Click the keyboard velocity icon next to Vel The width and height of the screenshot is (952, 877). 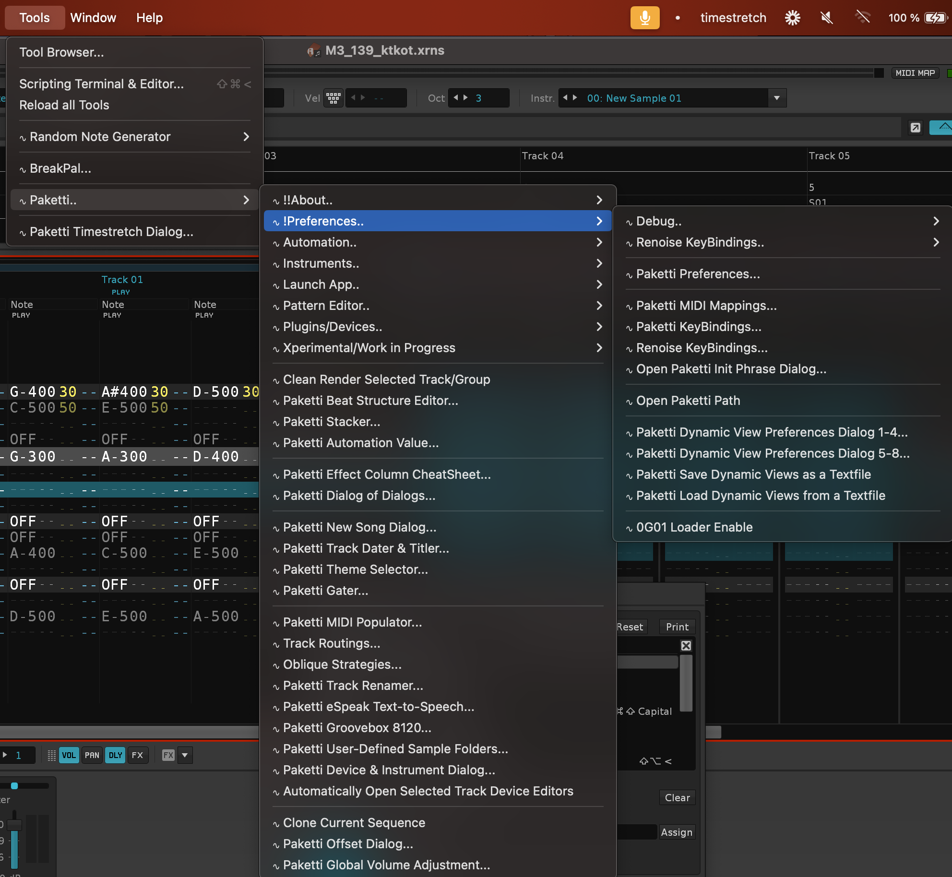point(333,98)
